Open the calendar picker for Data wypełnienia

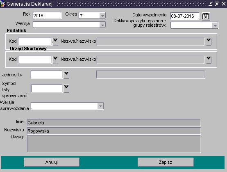coord(206,16)
